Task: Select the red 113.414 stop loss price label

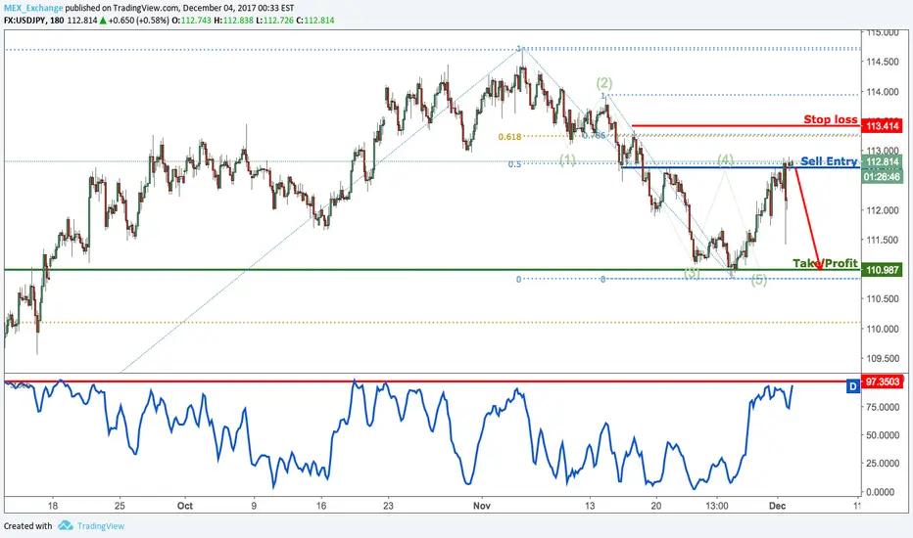Action: (884, 125)
